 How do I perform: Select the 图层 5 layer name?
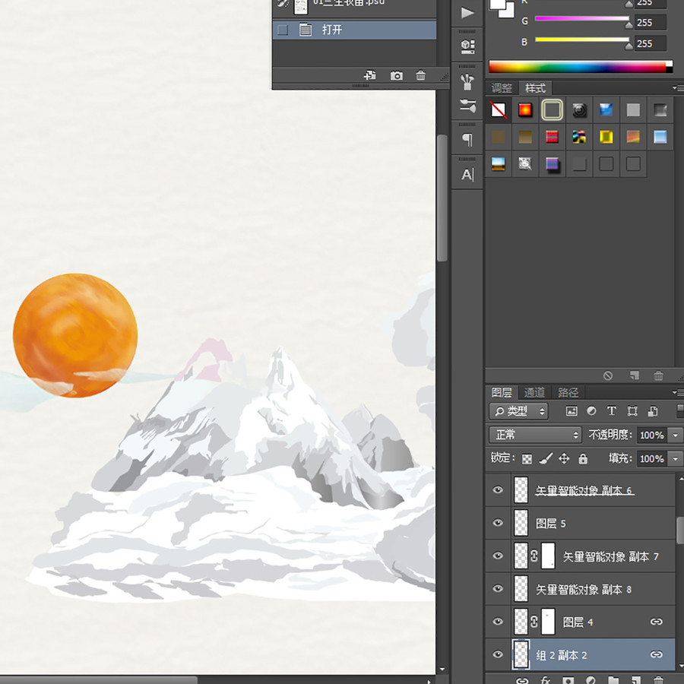point(550,523)
